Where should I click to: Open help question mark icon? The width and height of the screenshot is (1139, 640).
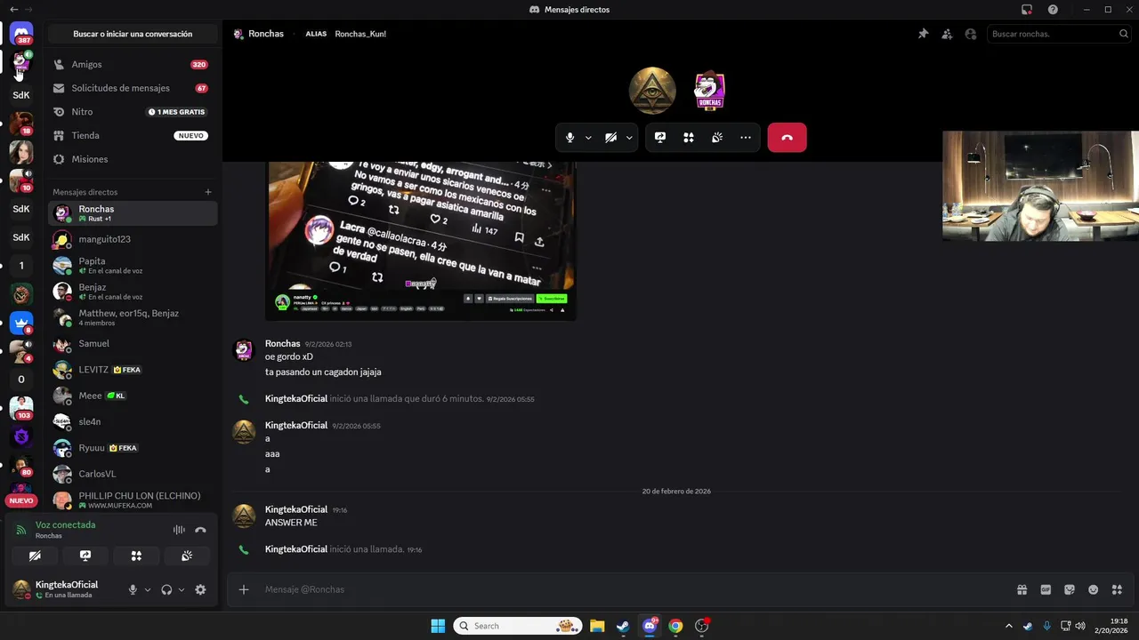point(1053,10)
